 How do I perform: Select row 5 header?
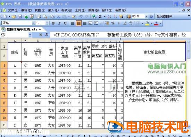[4, 80]
